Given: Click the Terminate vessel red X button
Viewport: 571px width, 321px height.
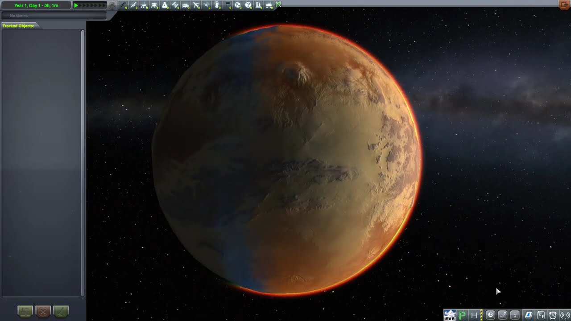Looking at the screenshot, I should [43, 311].
